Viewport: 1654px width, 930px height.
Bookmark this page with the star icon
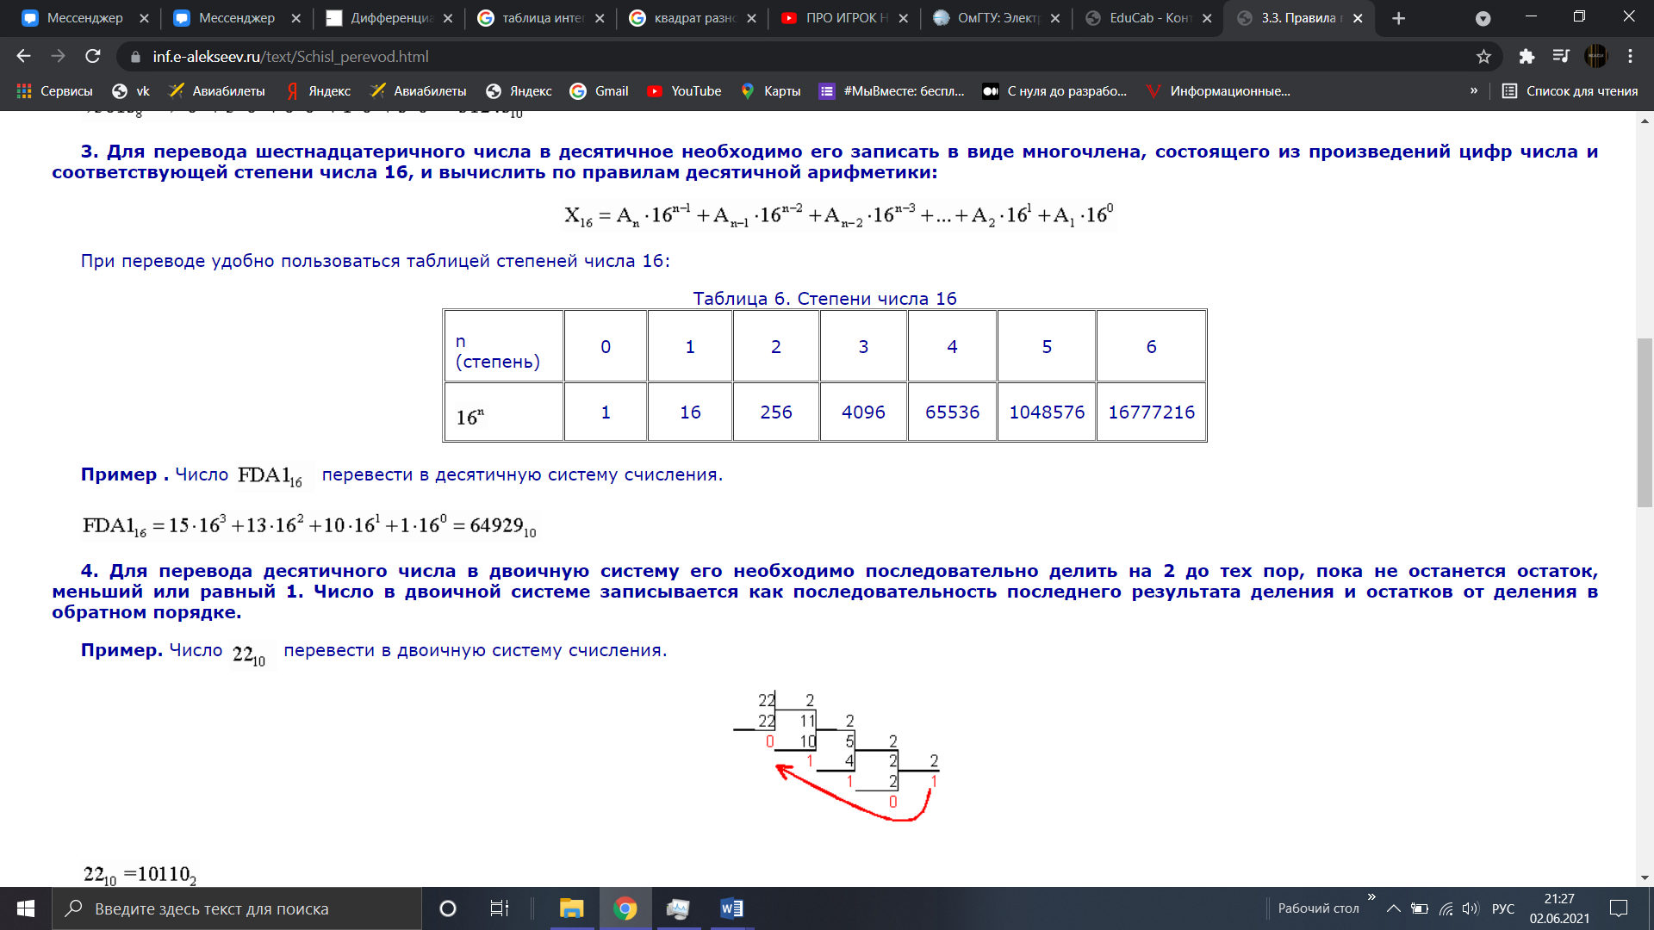1483,56
